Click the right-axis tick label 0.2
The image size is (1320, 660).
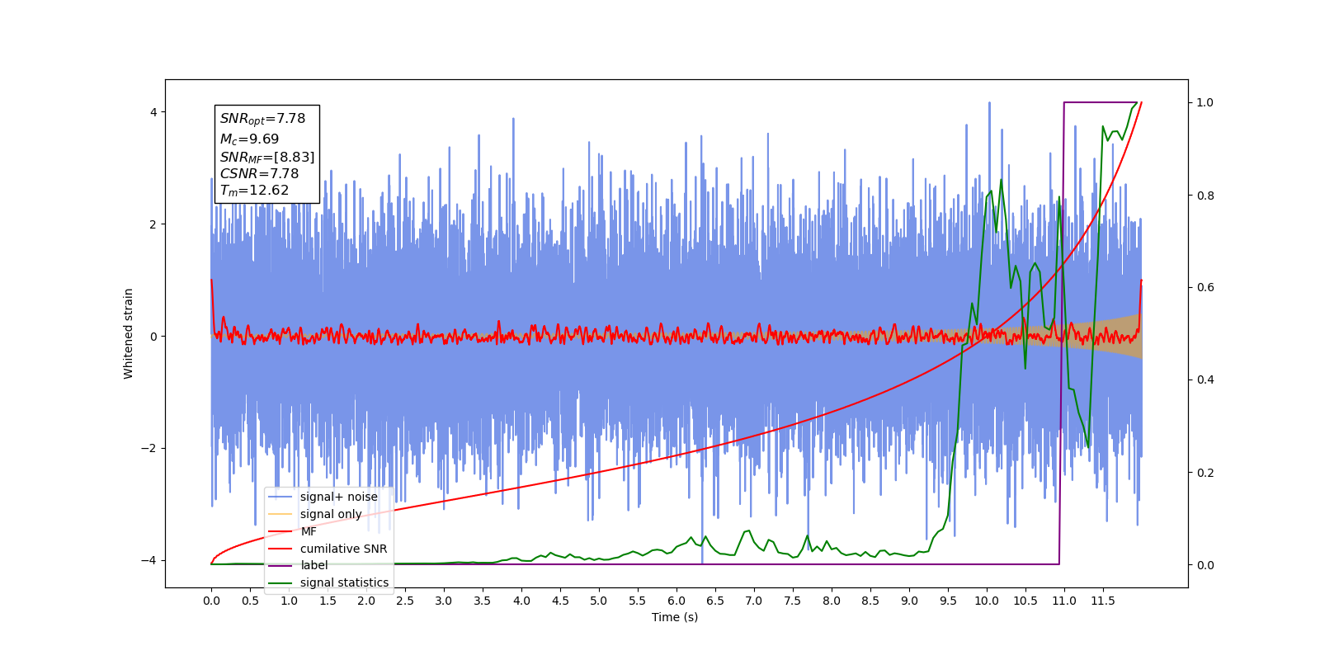1205,473
